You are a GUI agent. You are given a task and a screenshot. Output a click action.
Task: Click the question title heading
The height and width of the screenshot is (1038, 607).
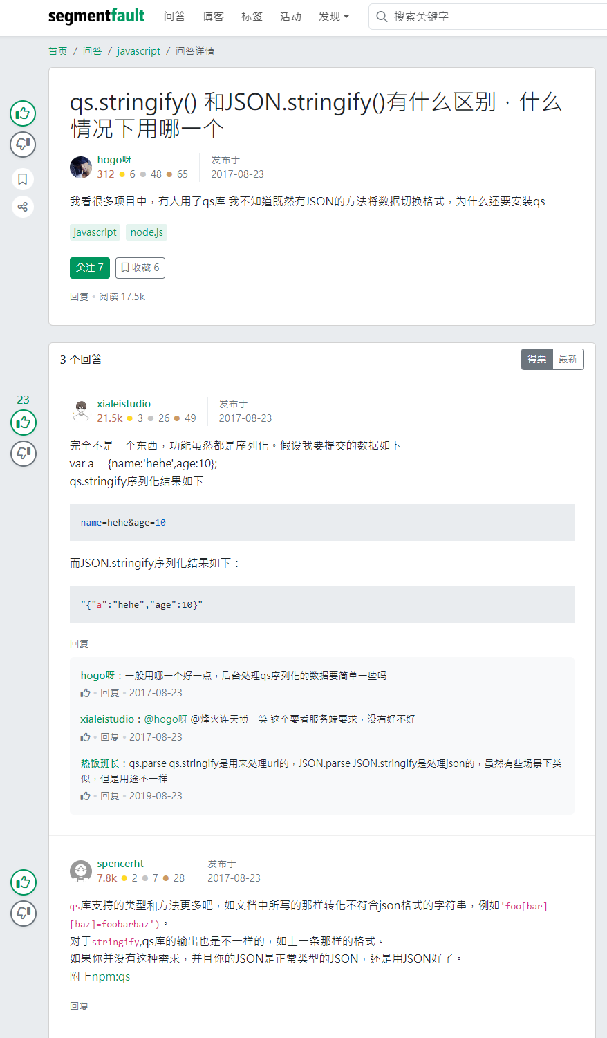pyautogui.click(x=316, y=115)
